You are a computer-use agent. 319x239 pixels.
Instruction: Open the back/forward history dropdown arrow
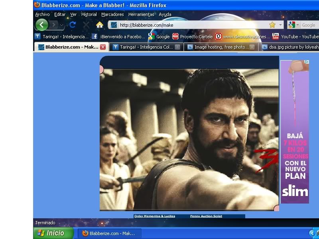61,25
